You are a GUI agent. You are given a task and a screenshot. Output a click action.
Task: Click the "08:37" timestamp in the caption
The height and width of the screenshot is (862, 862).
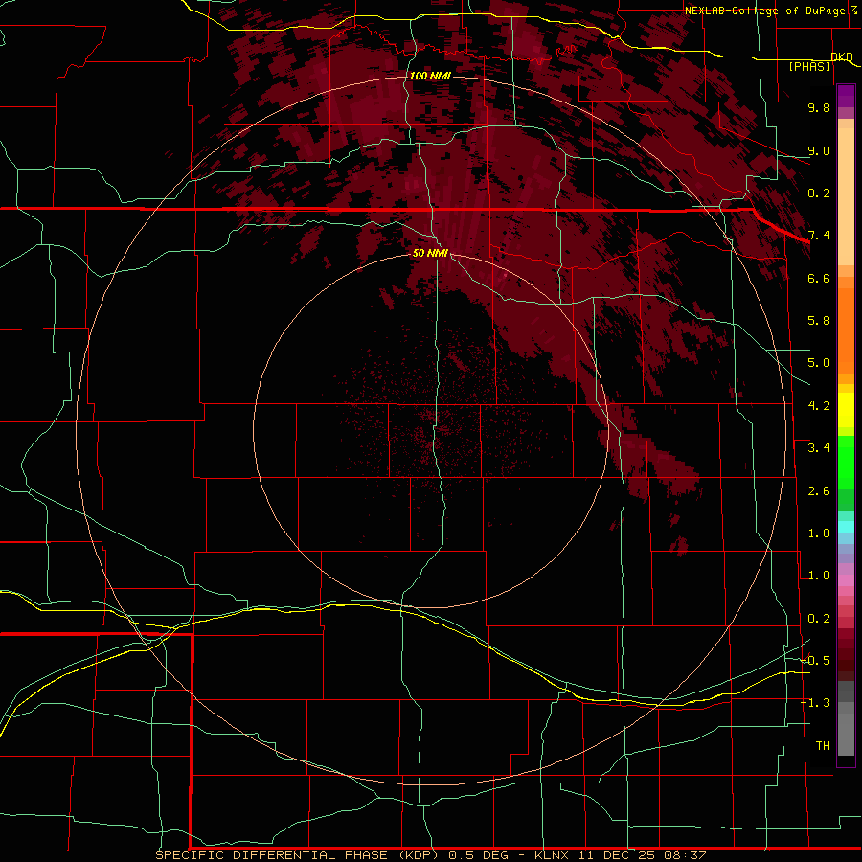(683, 855)
